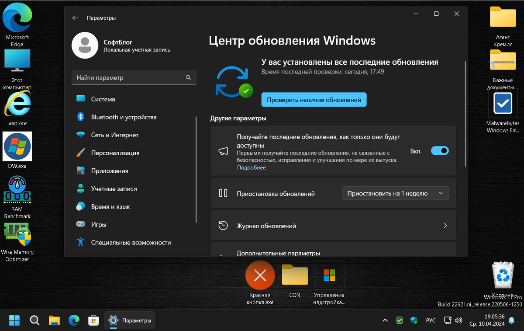Select the iexplore desktop icon
This screenshot has width=524, height=331.
point(17,109)
